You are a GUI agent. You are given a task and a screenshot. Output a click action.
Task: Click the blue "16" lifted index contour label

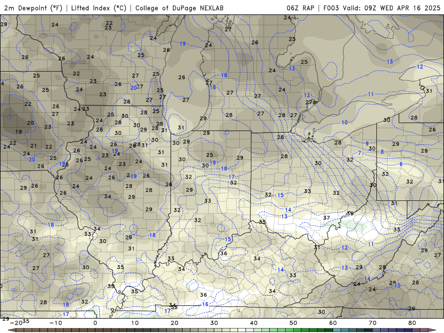pos(205,304)
